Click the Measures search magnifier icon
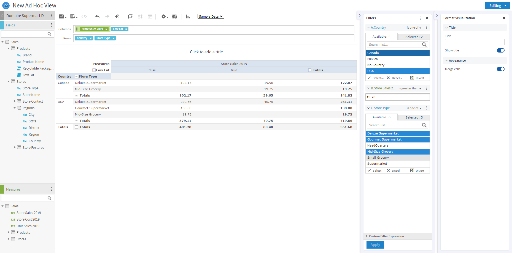512x253 pixels. pos(50,198)
